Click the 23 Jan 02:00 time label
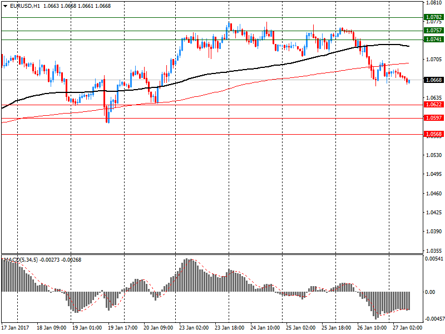Image resolution: width=445 pixels, height=334 pixels. pyautogui.click(x=194, y=327)
